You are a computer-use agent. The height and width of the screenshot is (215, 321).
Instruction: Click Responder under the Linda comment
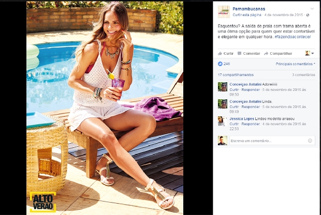coord(251,106)
